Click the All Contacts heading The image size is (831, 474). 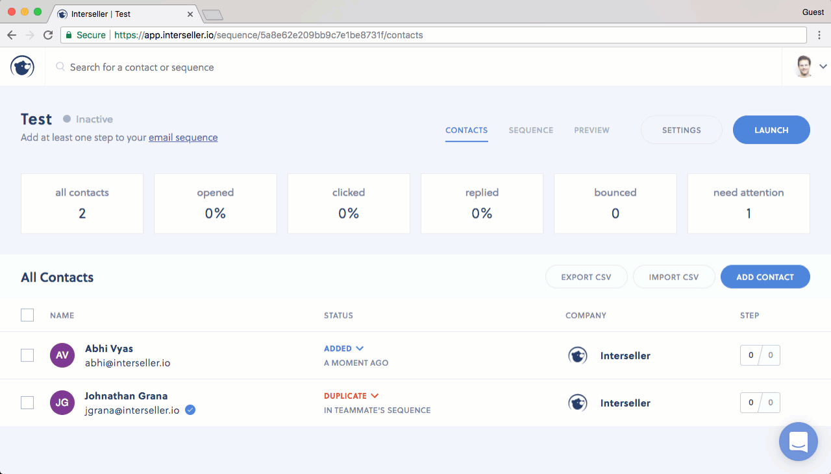[57, 278]
